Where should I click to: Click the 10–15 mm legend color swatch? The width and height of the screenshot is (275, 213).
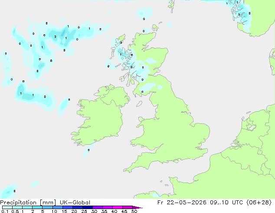(x=57, y=207)
